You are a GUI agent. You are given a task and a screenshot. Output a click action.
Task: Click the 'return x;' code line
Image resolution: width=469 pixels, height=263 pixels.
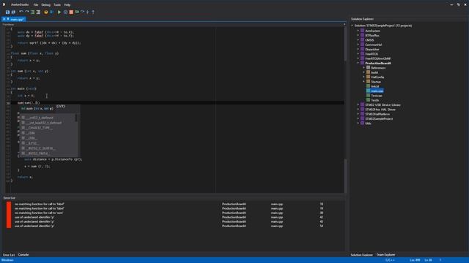(x=25, y=177)
